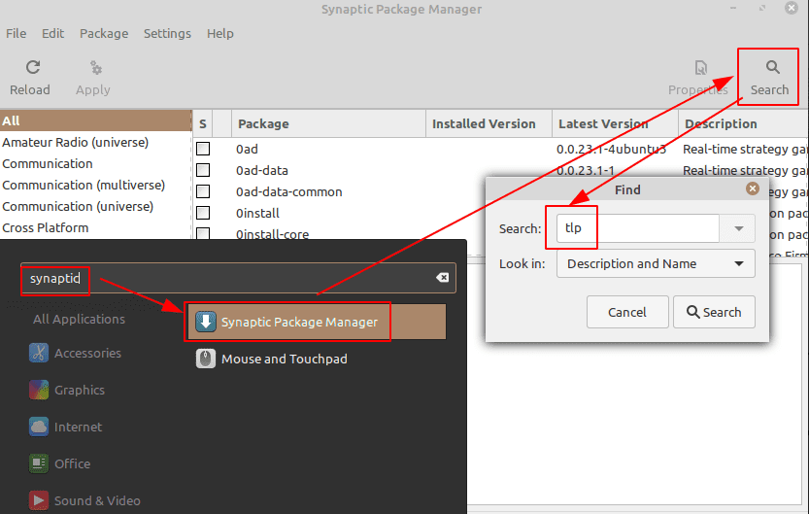Sort by Installed Version column header
This screenshot has width=809, height=514.
tap(489, 123)
